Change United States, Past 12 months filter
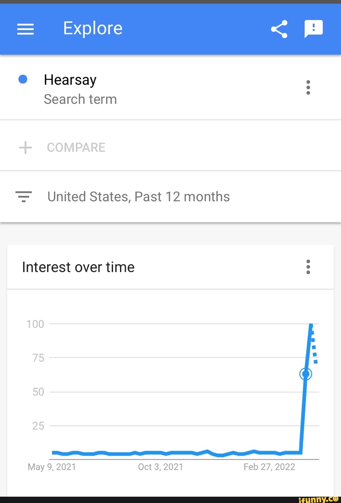 coord(138,197)
